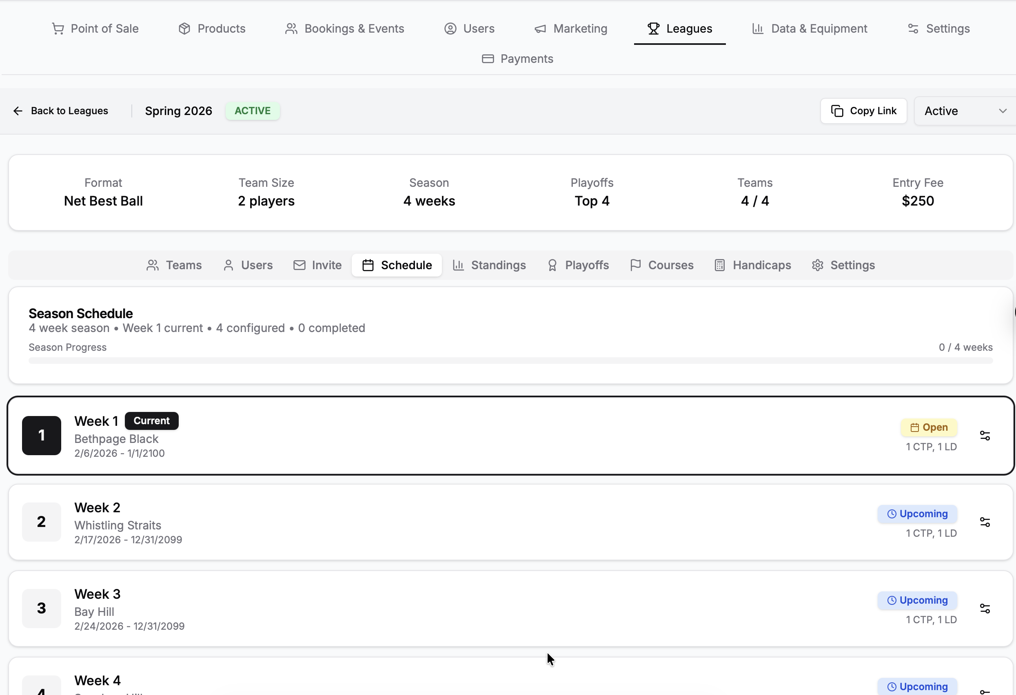Click the Copy Link button

(863, 111)
